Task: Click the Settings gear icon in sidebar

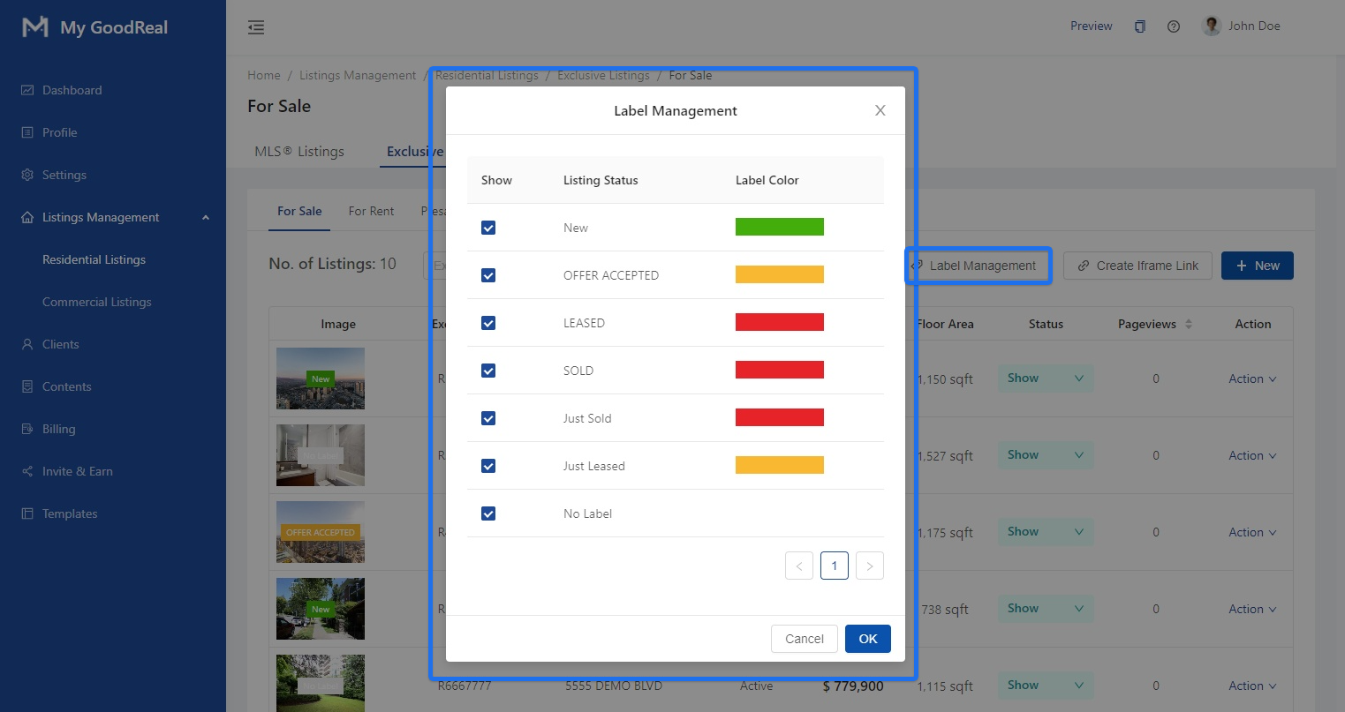Action: (x=27, y=175)
